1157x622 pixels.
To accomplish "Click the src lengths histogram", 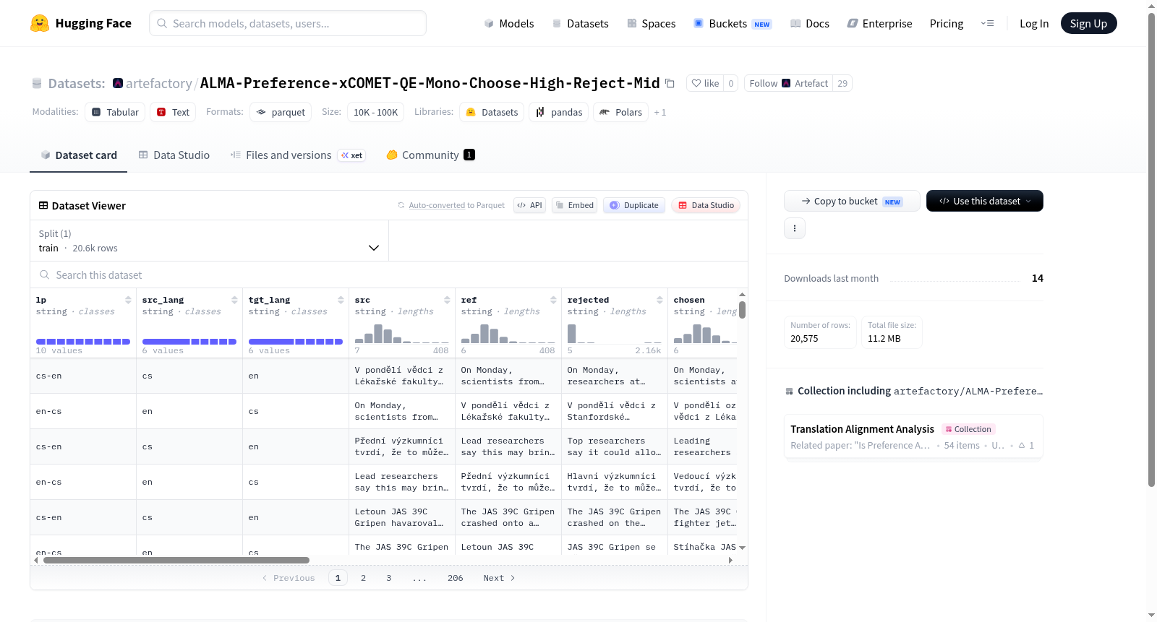I will pyautogui.click(x=402, y=333).
